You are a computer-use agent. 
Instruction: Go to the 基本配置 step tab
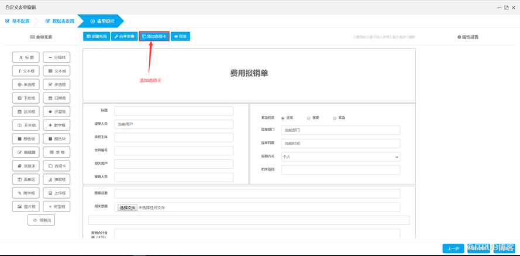point(18,21)
